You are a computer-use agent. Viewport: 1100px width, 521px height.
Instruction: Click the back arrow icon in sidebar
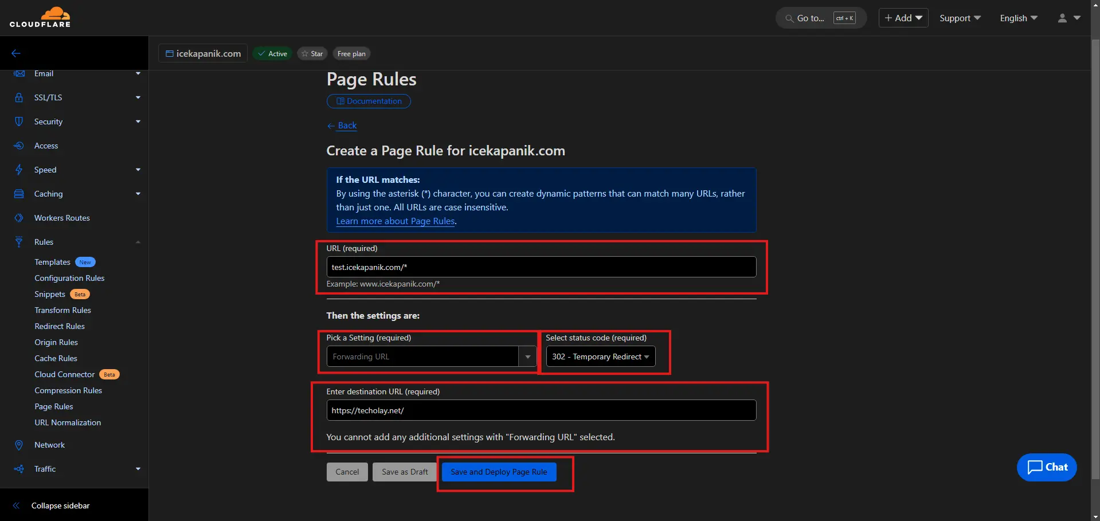click(x=16, y=53)
